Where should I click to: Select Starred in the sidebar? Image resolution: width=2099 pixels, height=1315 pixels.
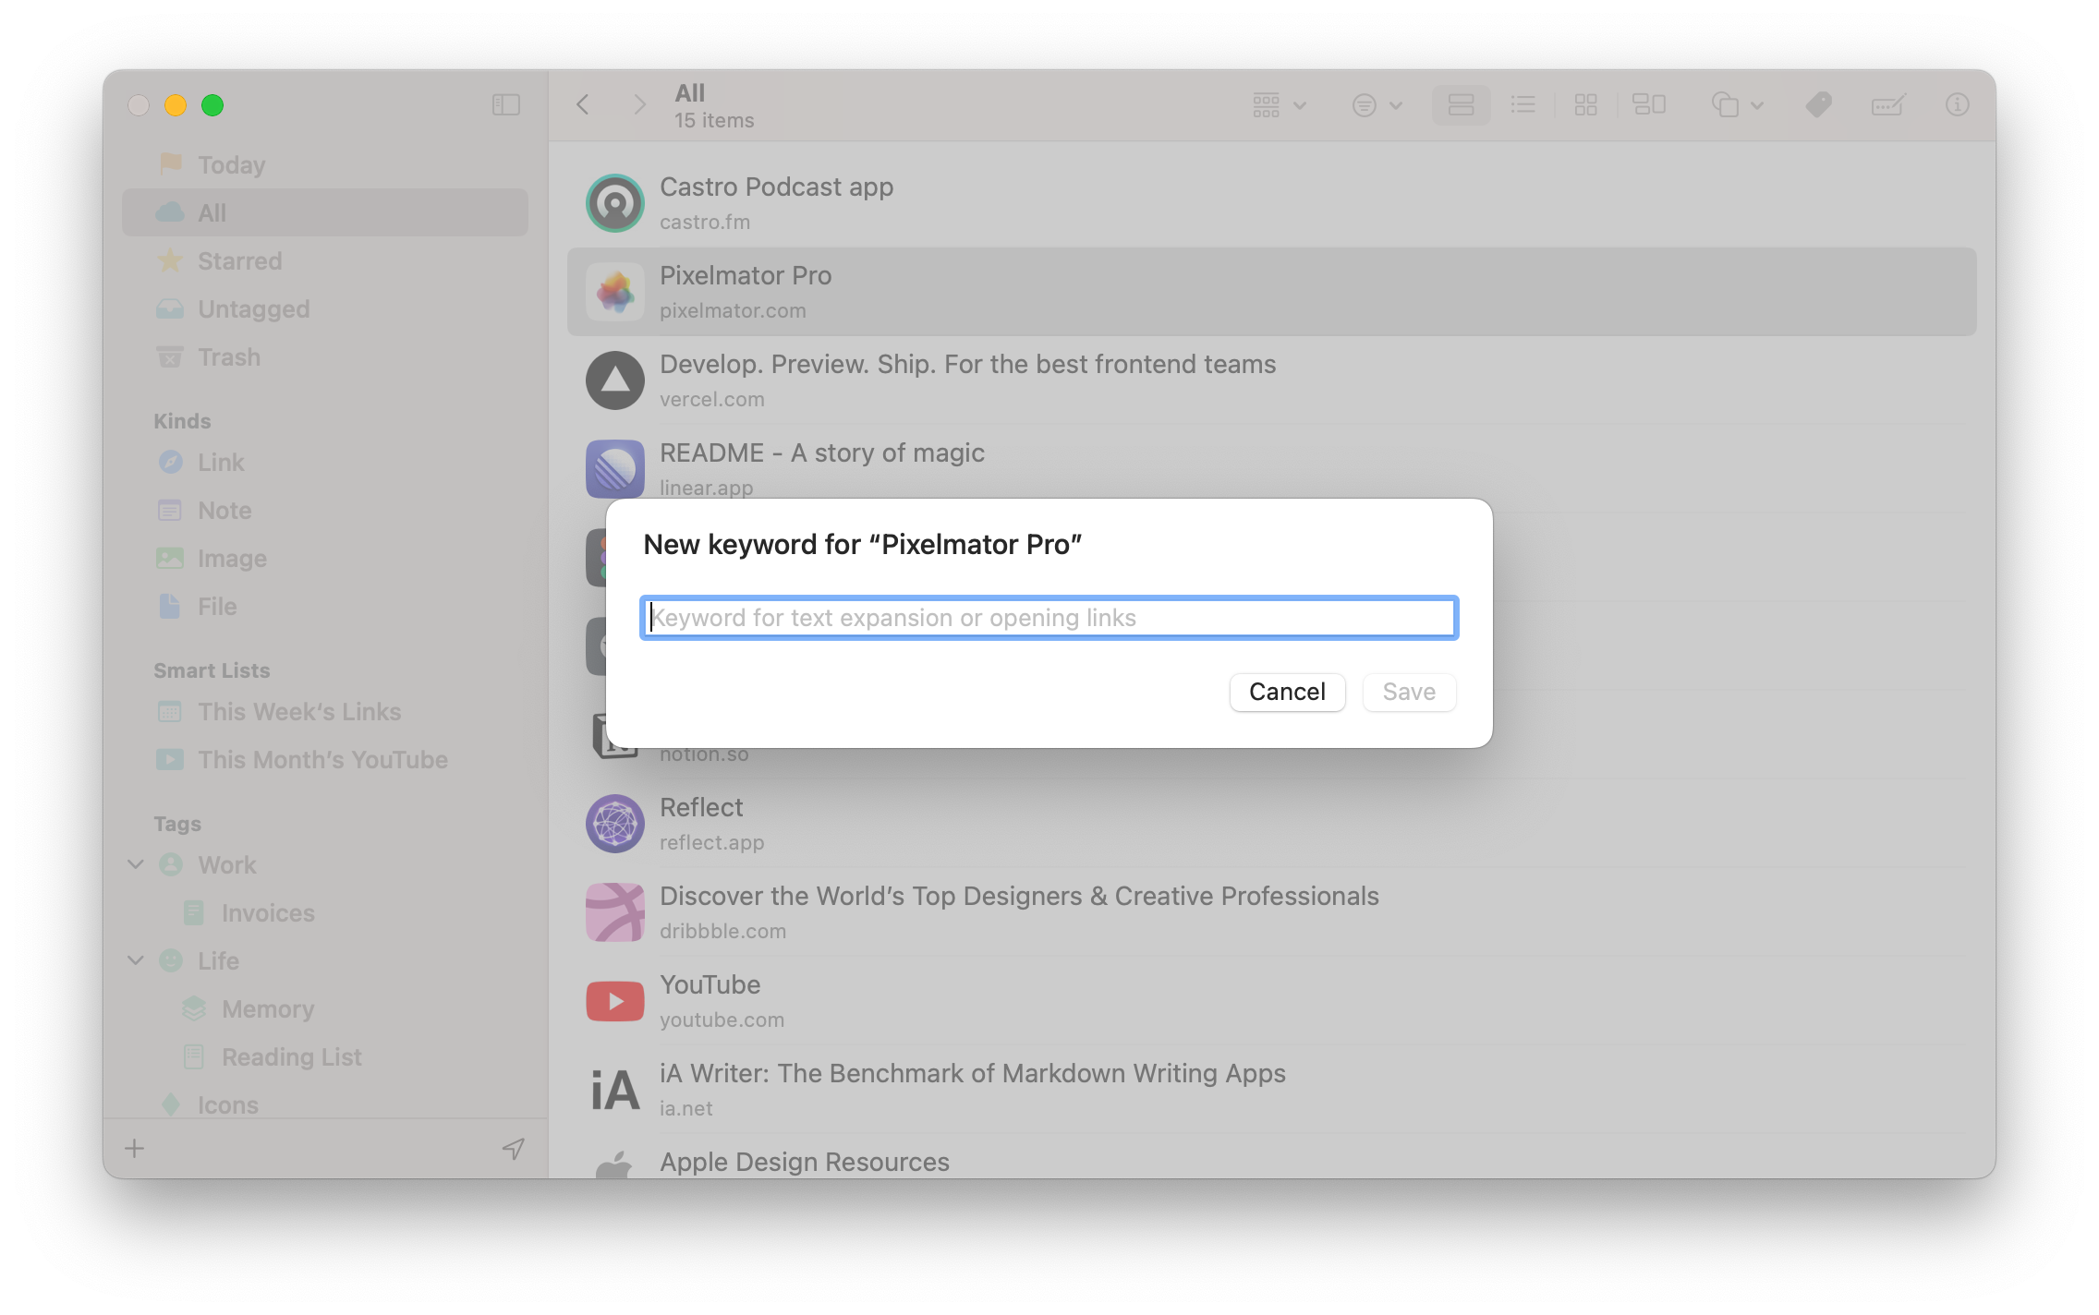point(239,261)
